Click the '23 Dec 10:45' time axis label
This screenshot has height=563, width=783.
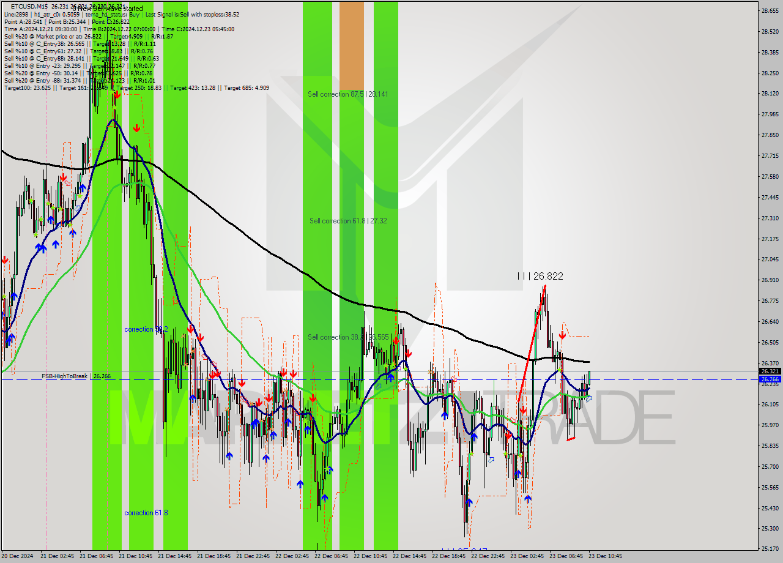point(606,556)
